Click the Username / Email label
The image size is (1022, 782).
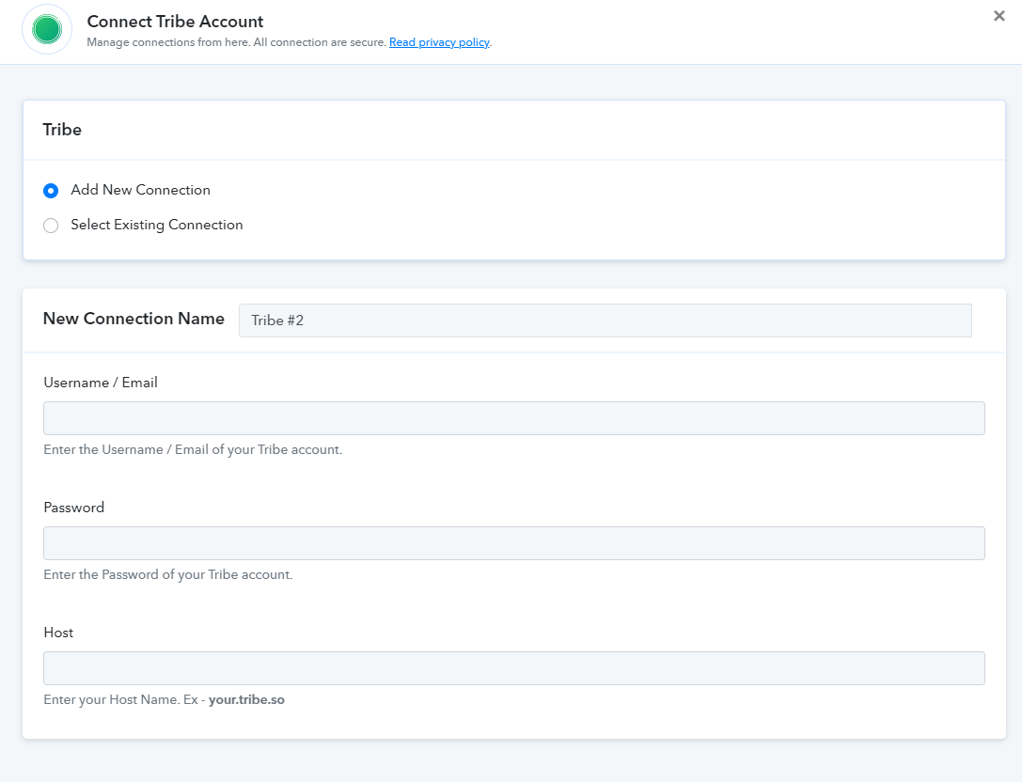pos(101,383)
